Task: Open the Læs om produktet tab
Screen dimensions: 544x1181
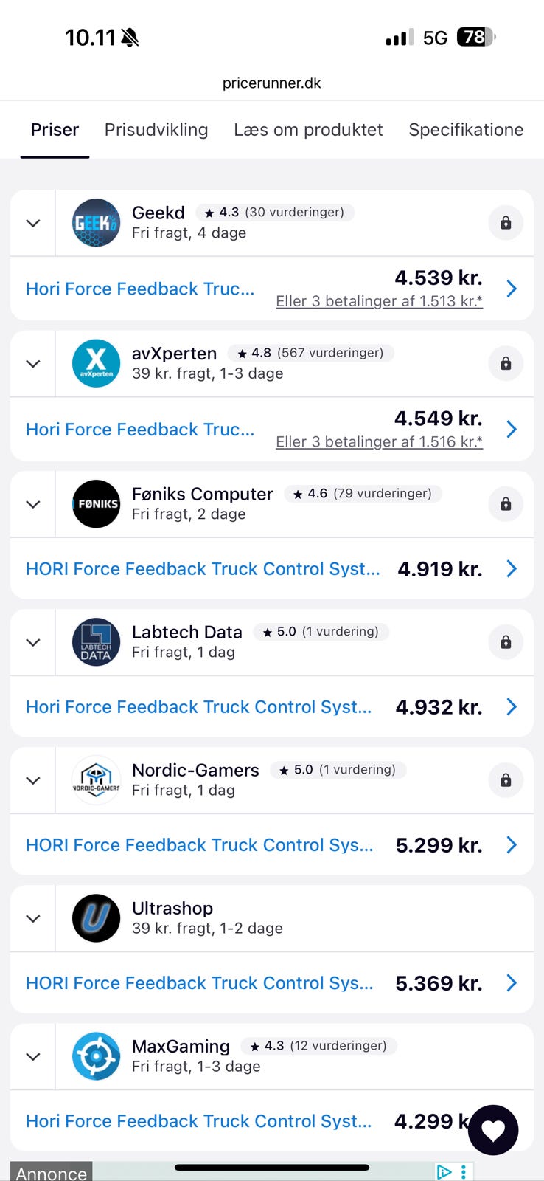Action: [x=308, y=130]
